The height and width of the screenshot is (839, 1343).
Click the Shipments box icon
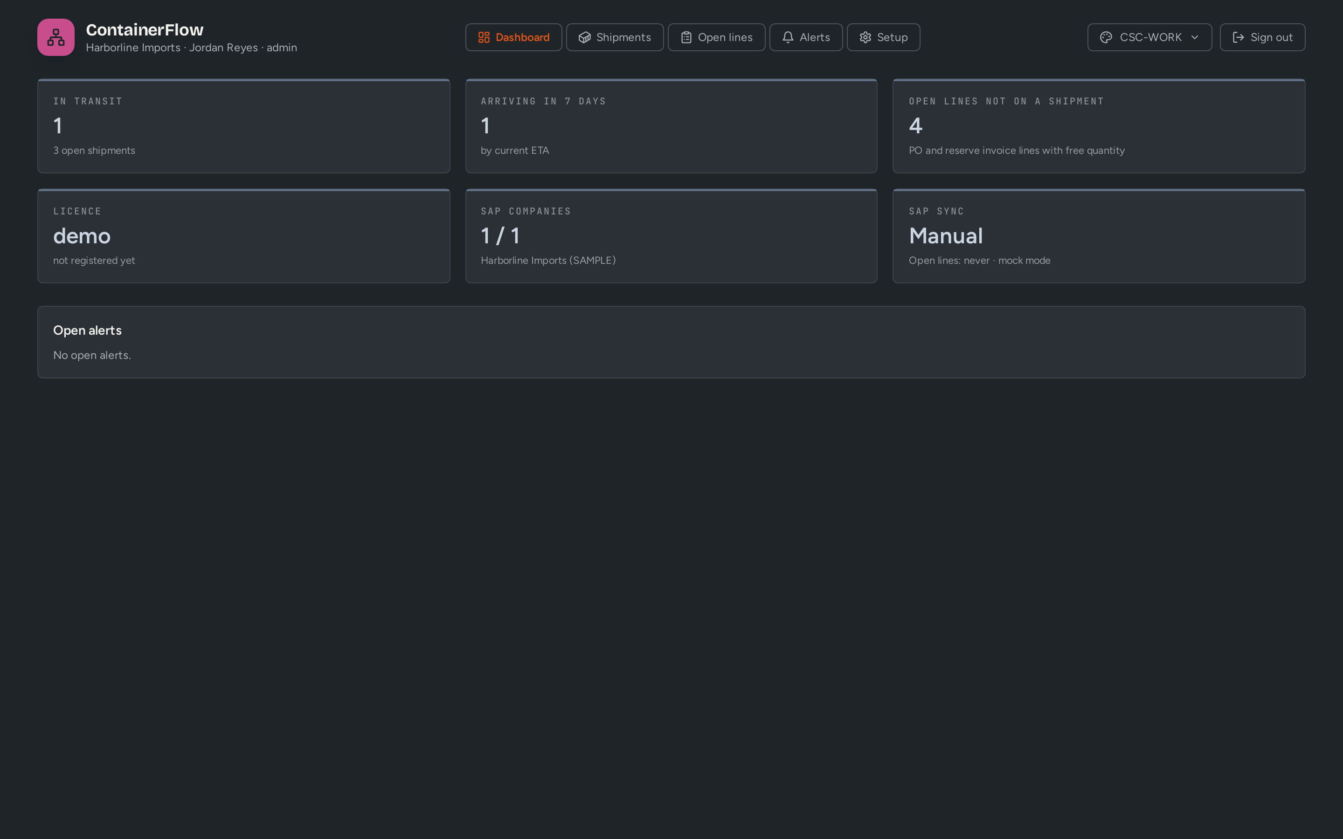(x=584, y=37)
